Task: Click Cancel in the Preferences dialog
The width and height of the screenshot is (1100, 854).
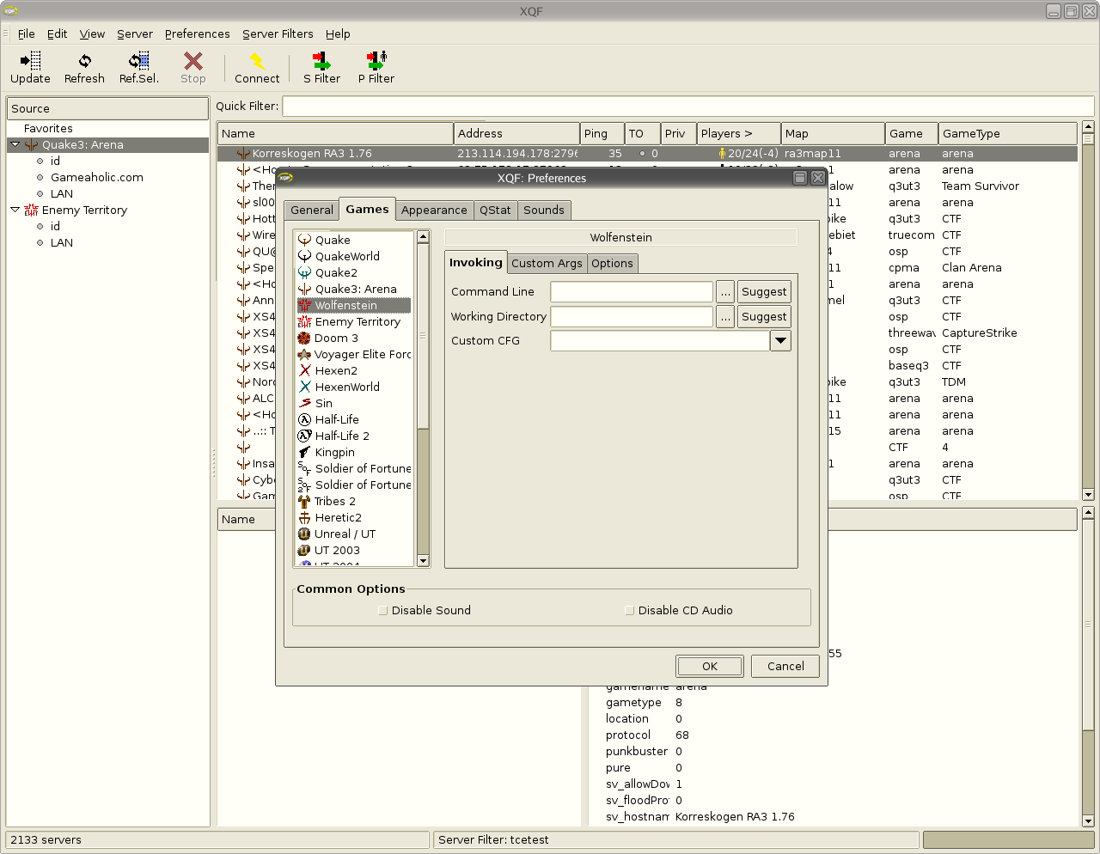Action: [785, 666]
